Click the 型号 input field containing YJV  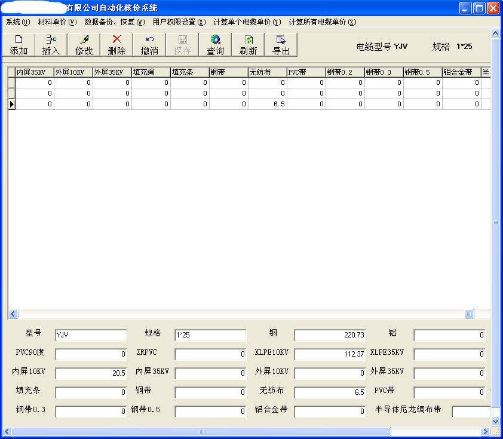(91, 336)
